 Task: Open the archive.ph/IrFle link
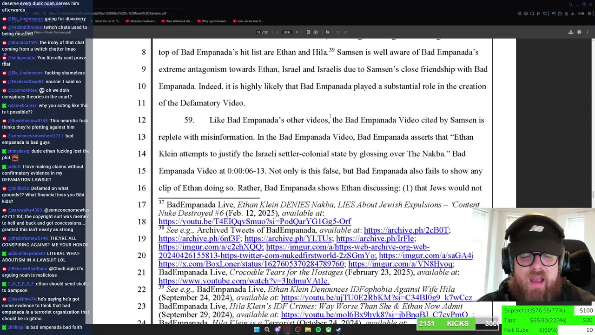375,238
